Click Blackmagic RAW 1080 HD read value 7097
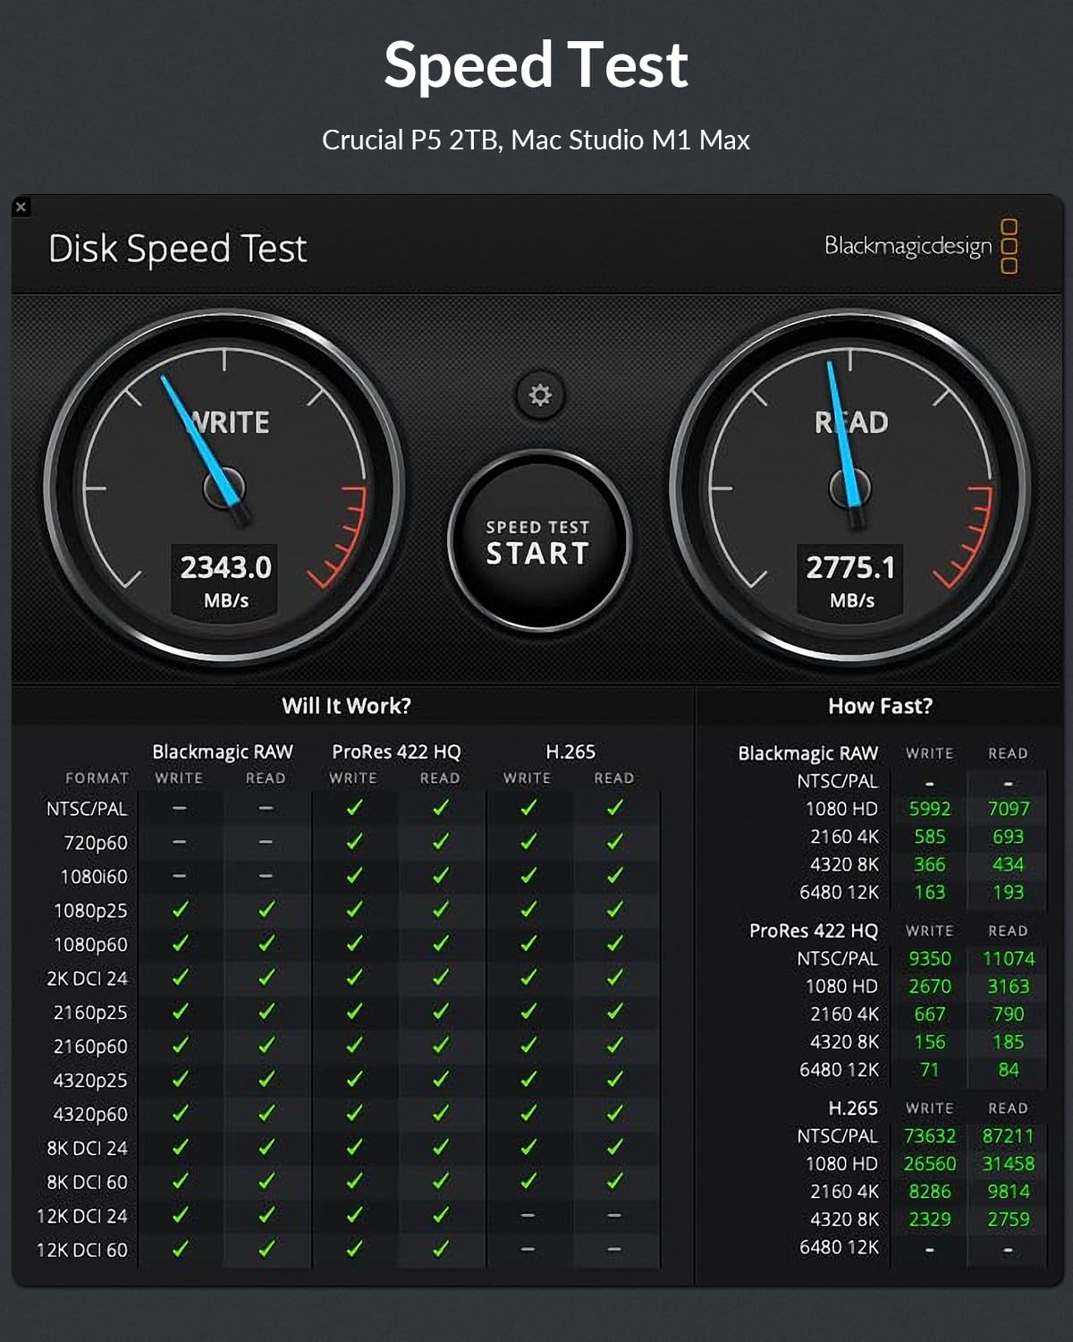Viewport: 1073px width, 1342px height. point(1009,809)
